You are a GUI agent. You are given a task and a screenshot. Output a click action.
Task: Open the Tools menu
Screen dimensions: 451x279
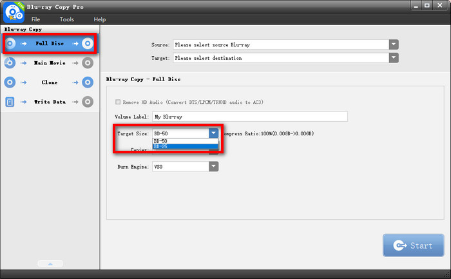(67, 20)
